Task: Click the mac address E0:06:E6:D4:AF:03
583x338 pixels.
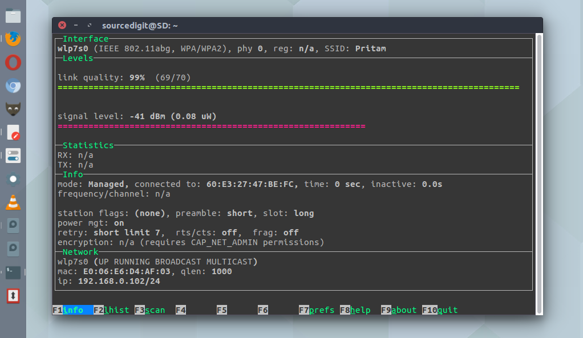Action: pos(127,271)
